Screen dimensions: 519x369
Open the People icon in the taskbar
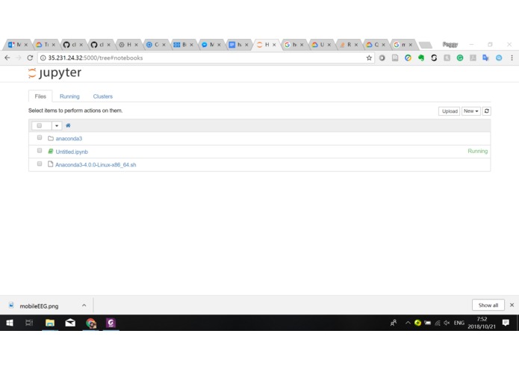[x=394, y=323]
